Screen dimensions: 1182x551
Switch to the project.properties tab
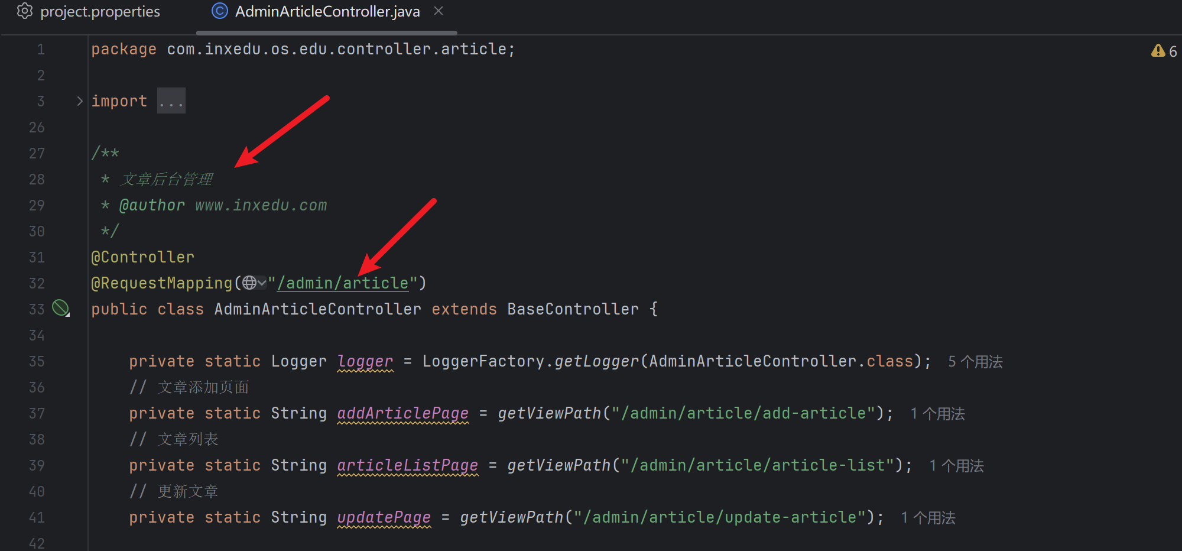(99, 12)
